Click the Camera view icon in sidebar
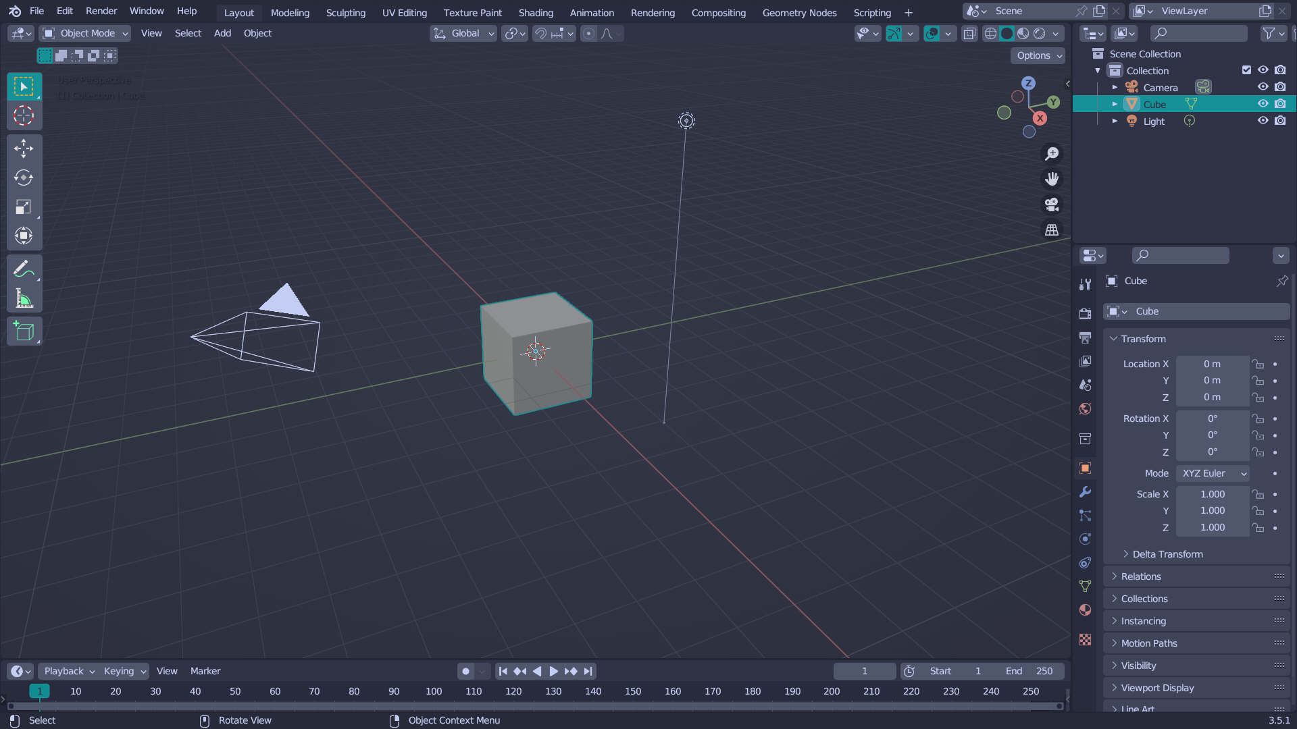 (1051, 204)
